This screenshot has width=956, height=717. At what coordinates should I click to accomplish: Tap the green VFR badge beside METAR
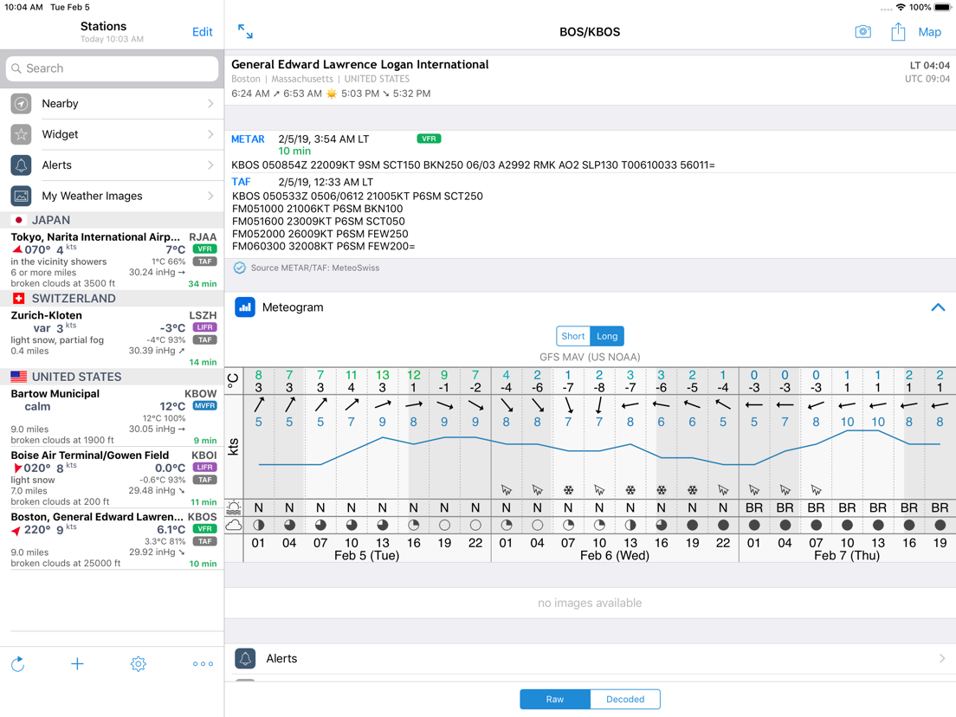point(429,139)
